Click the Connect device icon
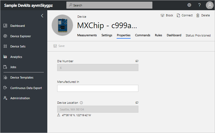This screenshot has width=215, height=133. [x=178, y=15]
